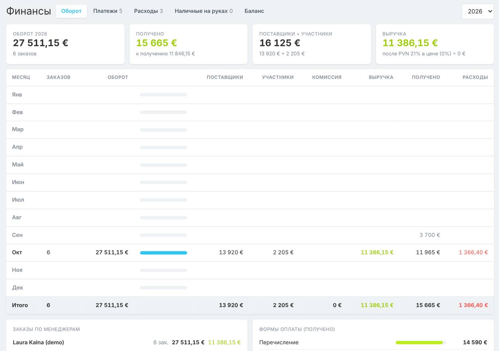
Task: Click the Итого totals row
Action: (x=250, y=305)
